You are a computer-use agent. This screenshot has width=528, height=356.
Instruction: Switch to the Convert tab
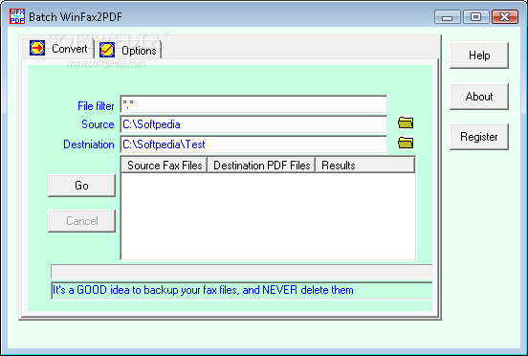(x=58, y=48)
